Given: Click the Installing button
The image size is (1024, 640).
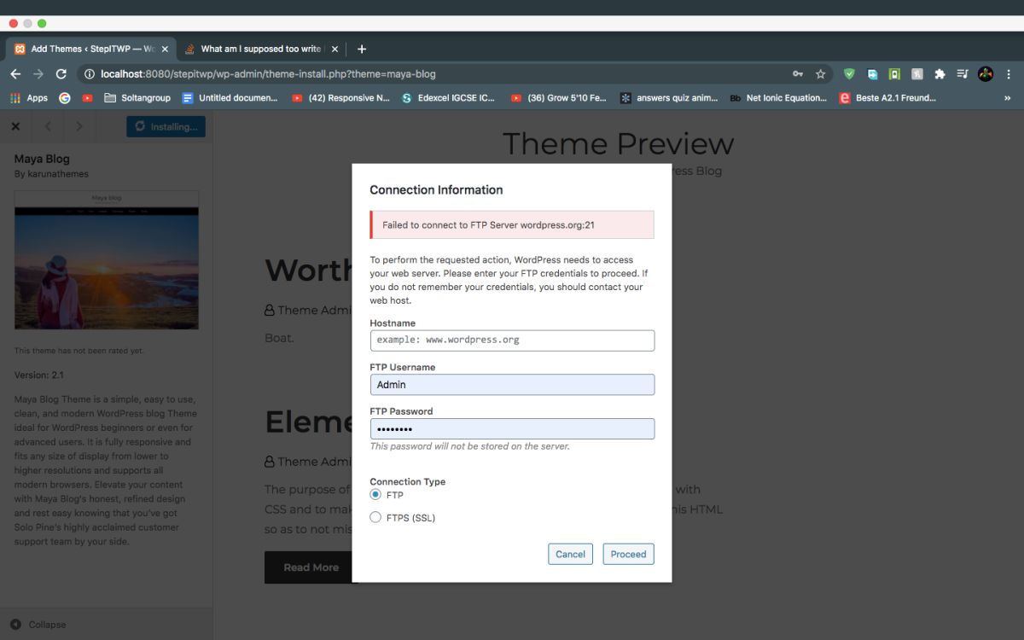Looking at the screenshot, I should pos(166,126).
